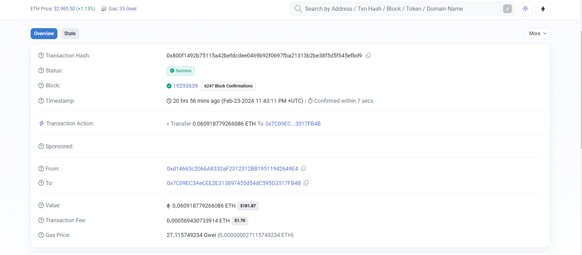Viewport: 582px width, 255px height.
Task: Click the 6247 Block Confirmations badge
Action: pos(228,86)
